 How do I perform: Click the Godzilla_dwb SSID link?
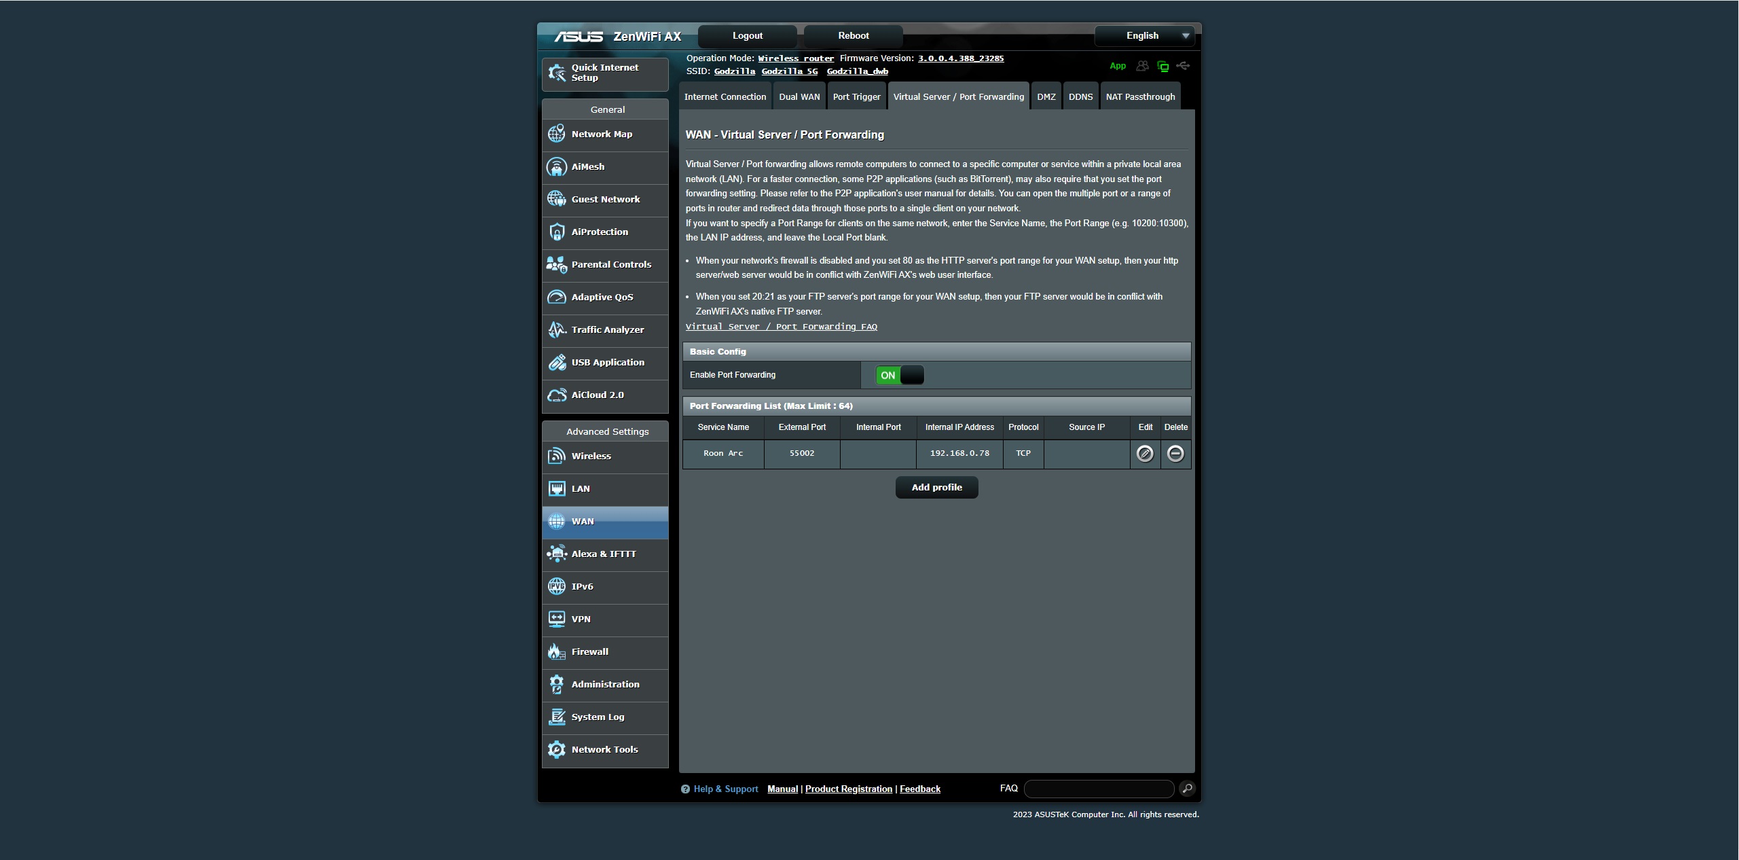[857, 71]
